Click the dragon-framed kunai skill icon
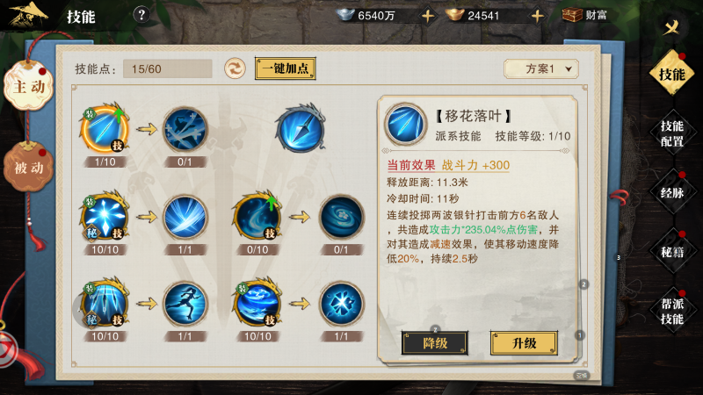The height and width of the screenshot is (395, 703). (x=300, y=128)
